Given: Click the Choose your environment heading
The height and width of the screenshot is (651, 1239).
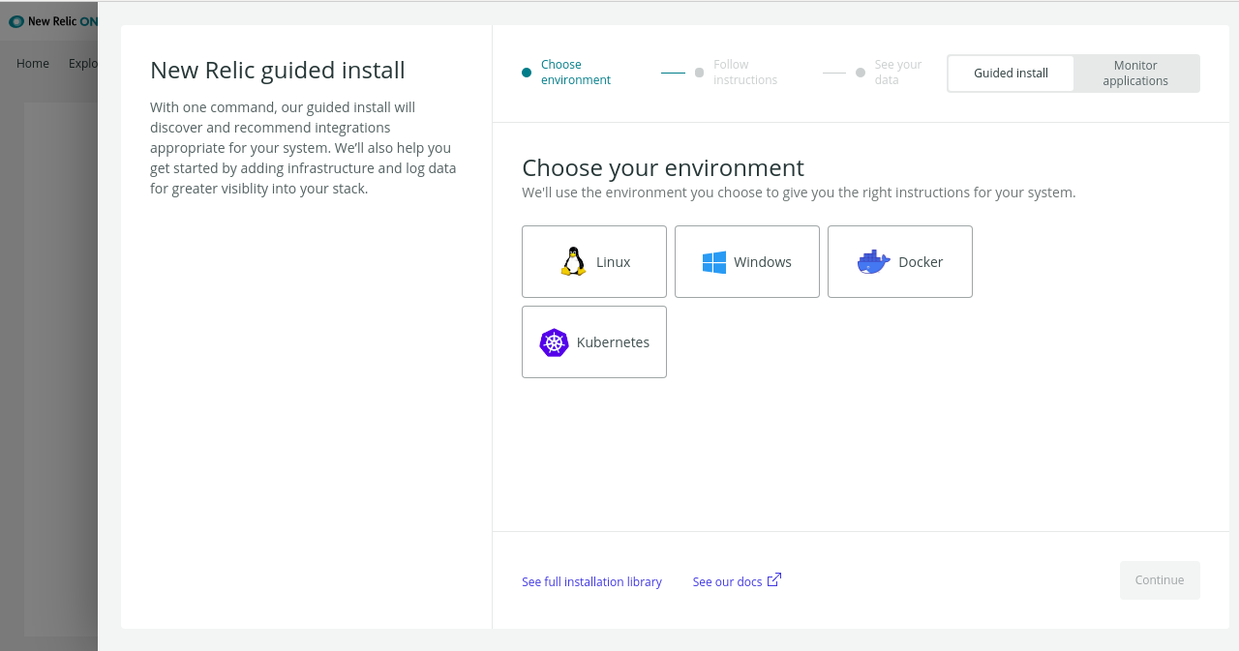Looking at the screenshot, I should (663, 167).
